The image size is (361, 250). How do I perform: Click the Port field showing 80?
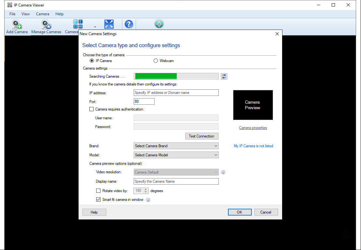pyautogui.click(x=144, y=101)
